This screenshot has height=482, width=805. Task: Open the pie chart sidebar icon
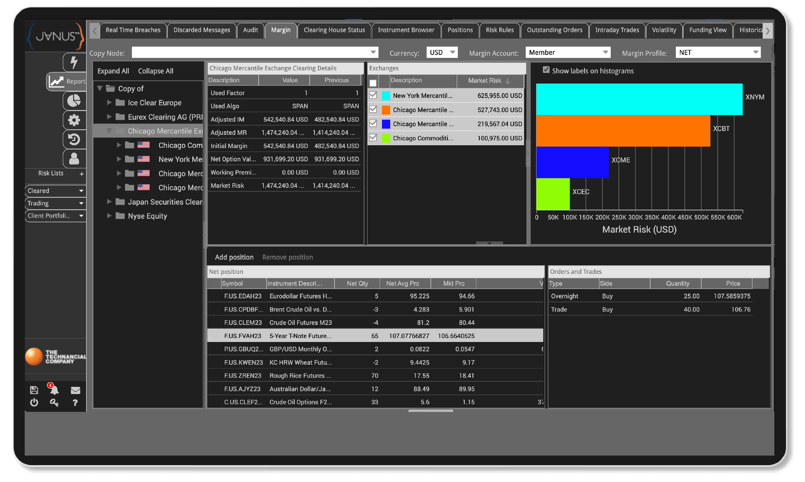(x=74, y=101)
